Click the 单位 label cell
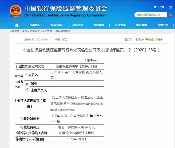Screen dimensions: 175x148 click(x=27, y=87)
